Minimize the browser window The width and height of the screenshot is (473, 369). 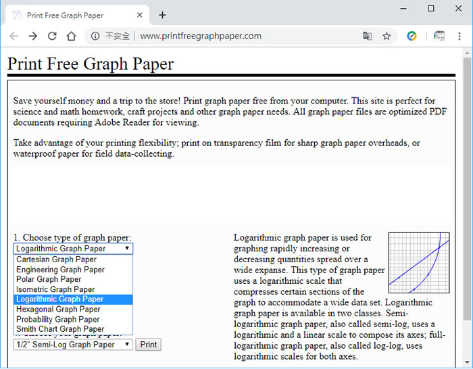tap(403, 9)
